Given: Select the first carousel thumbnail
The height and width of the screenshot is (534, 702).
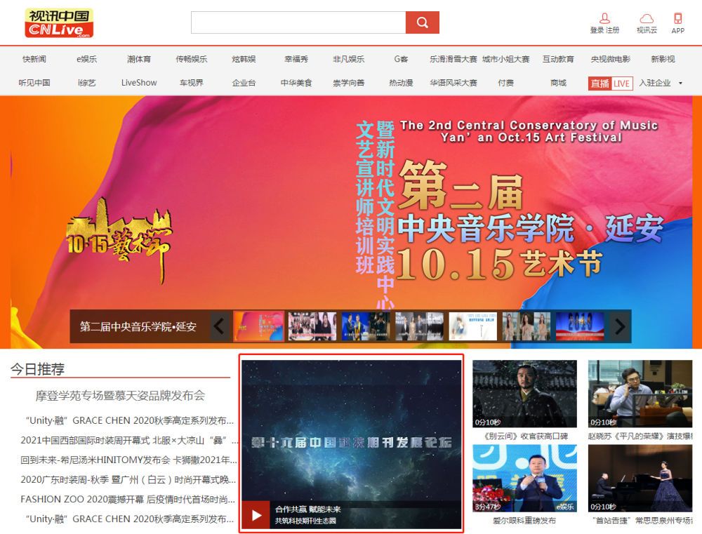Looking at the screenshot, I should tap(258, 326).
